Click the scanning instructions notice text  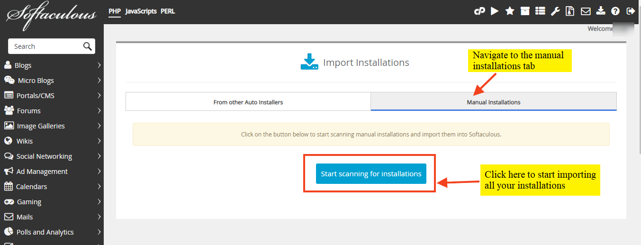coord(371,134)
